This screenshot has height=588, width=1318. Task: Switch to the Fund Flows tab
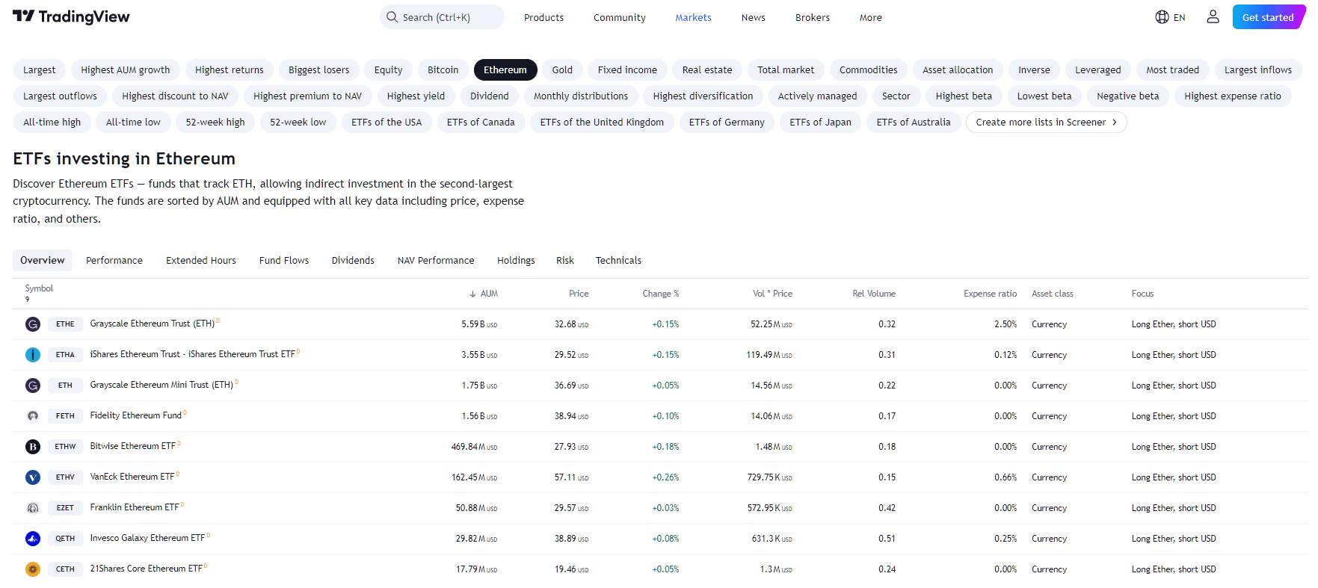pos(284,260)
